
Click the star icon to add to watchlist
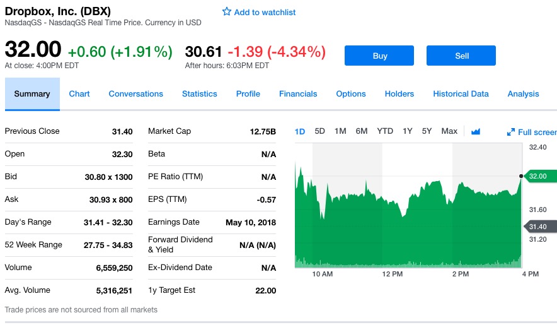[x=227, y=12]
